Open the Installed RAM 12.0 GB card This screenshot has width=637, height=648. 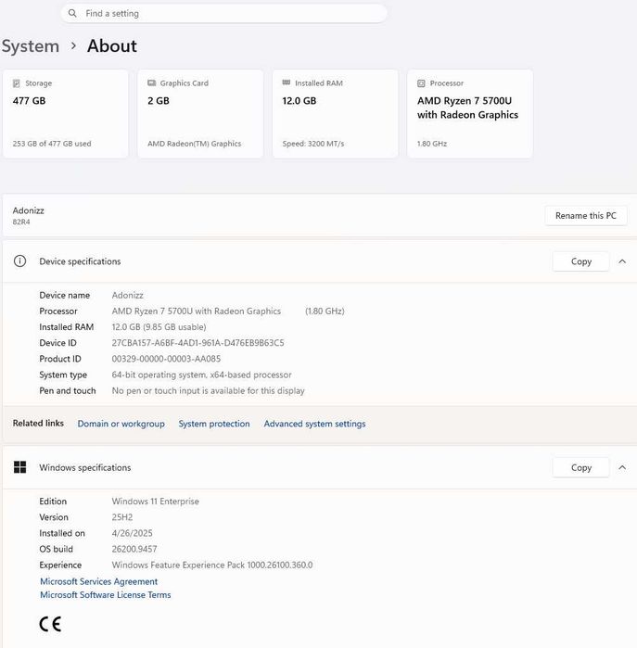coord(336,114)
